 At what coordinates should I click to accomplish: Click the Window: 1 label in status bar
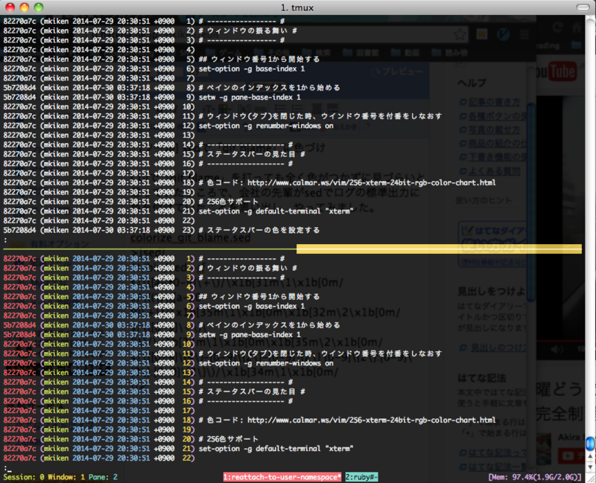pos(66,477)
